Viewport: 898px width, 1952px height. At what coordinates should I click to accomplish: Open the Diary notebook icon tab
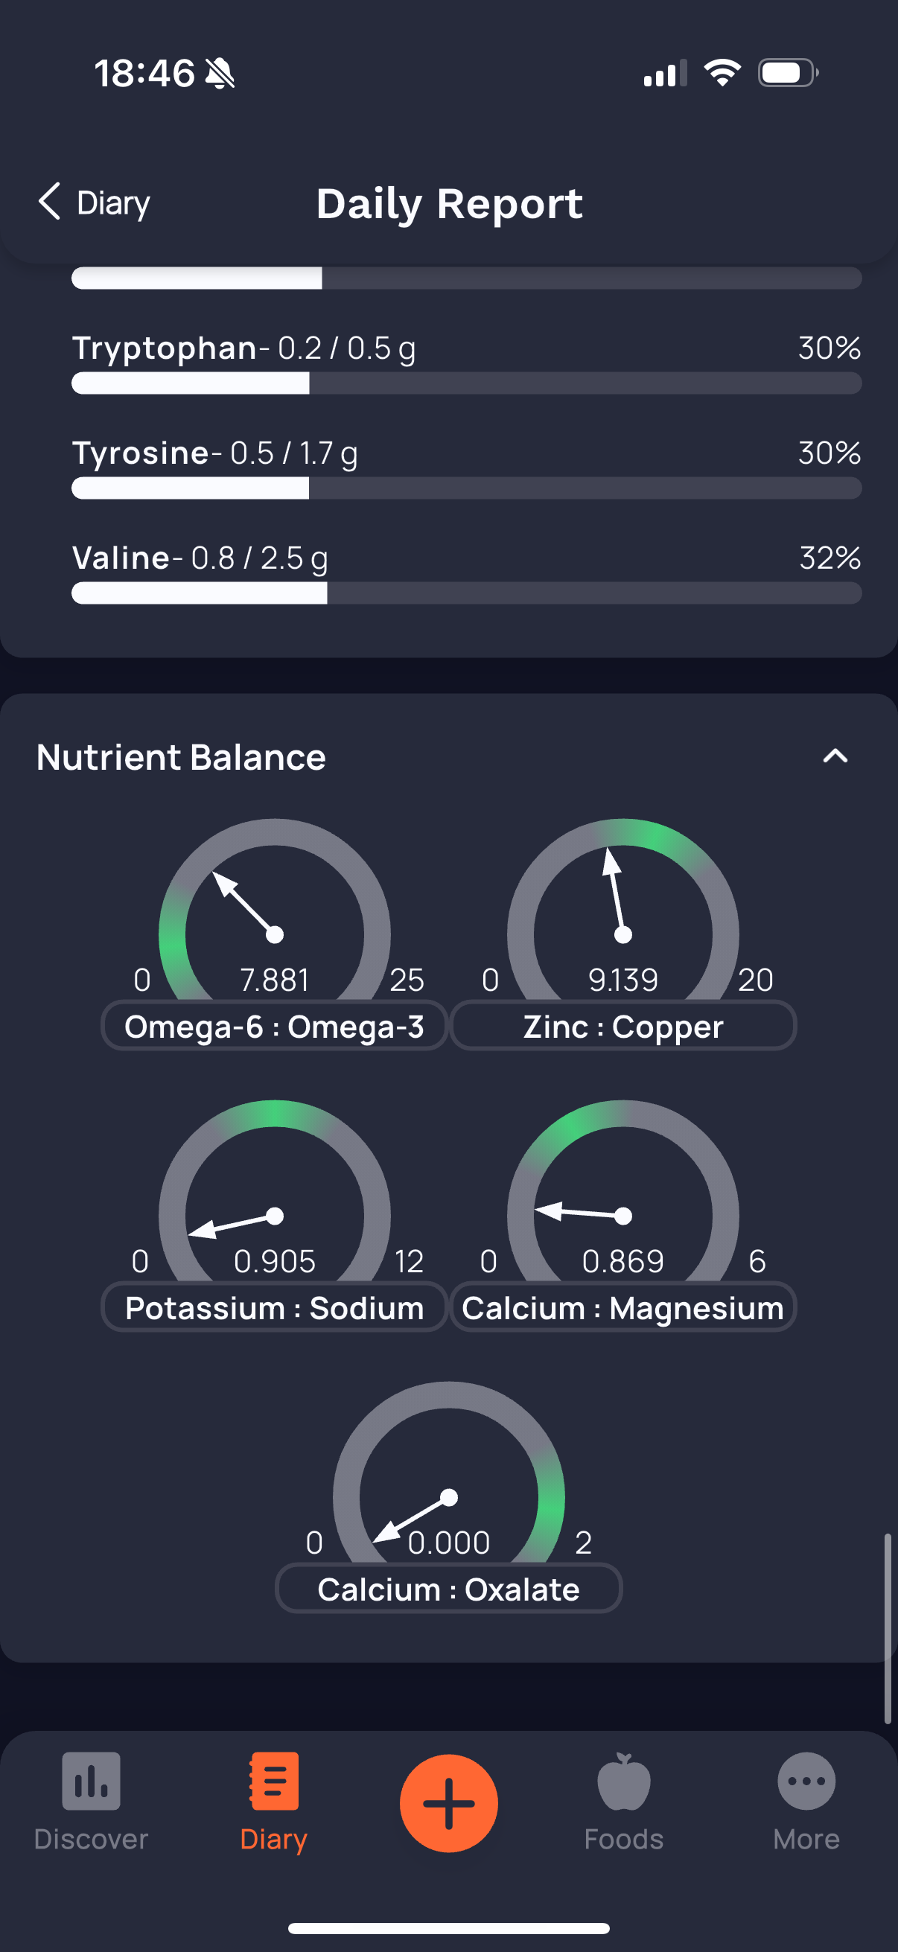(x=273, y=1781)
